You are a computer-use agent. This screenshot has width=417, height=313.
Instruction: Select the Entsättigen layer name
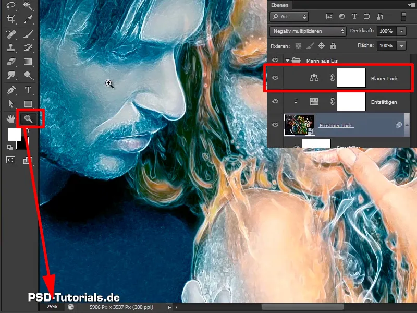[x=384, y=102]
